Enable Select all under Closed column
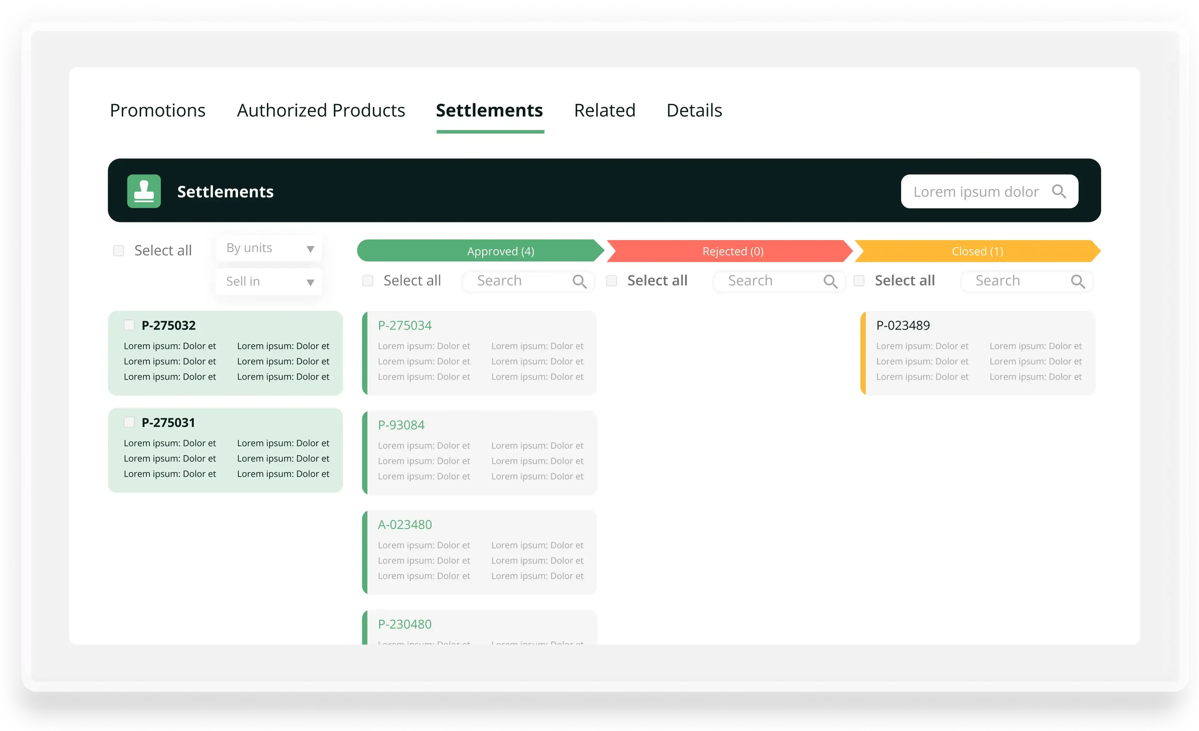 (x=859, y=281)
